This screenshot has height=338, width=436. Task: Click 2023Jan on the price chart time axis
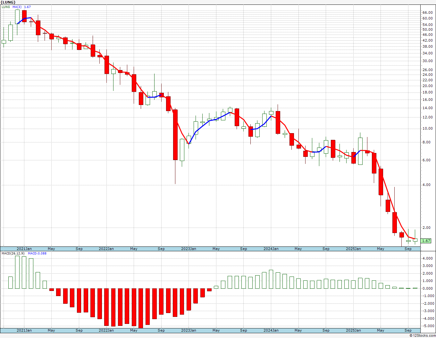coord(189,249)
